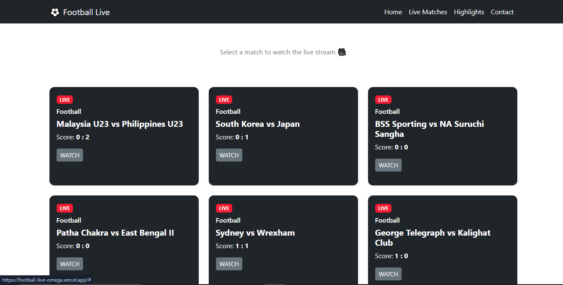
Task: Click the Football Live brand title
Action: click(x=86, y=12)
